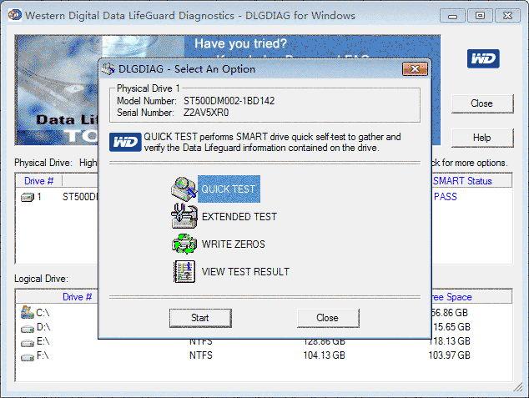Open Help in the main window
This screenshot has height=398, width=529.
[x=482, y=138]
